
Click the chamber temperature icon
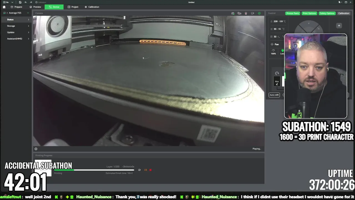[272, 36]
